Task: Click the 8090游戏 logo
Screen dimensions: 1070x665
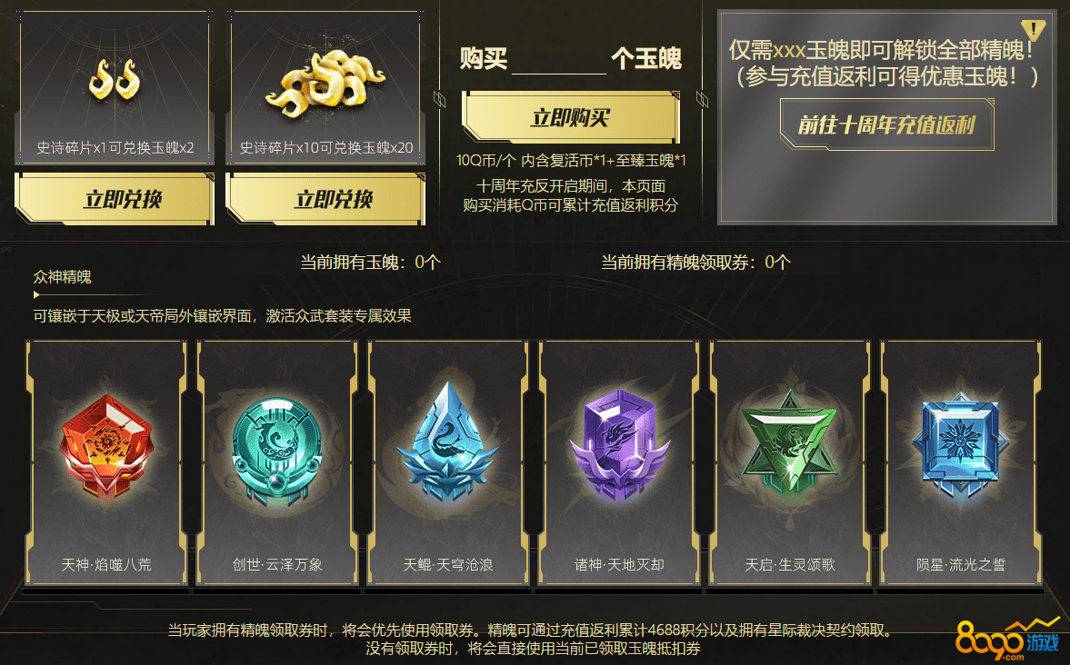Action: tap(1008, 640)
